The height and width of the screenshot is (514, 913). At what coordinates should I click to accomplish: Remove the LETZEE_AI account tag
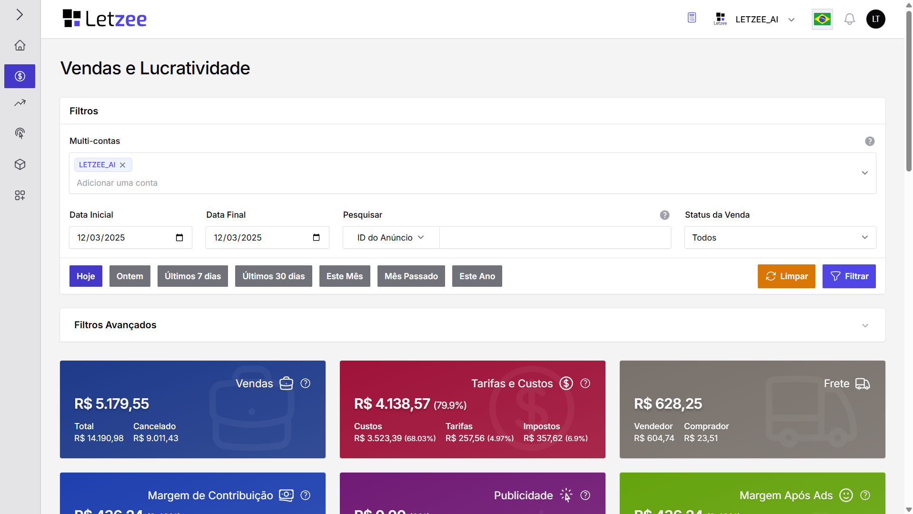point(122,165)
